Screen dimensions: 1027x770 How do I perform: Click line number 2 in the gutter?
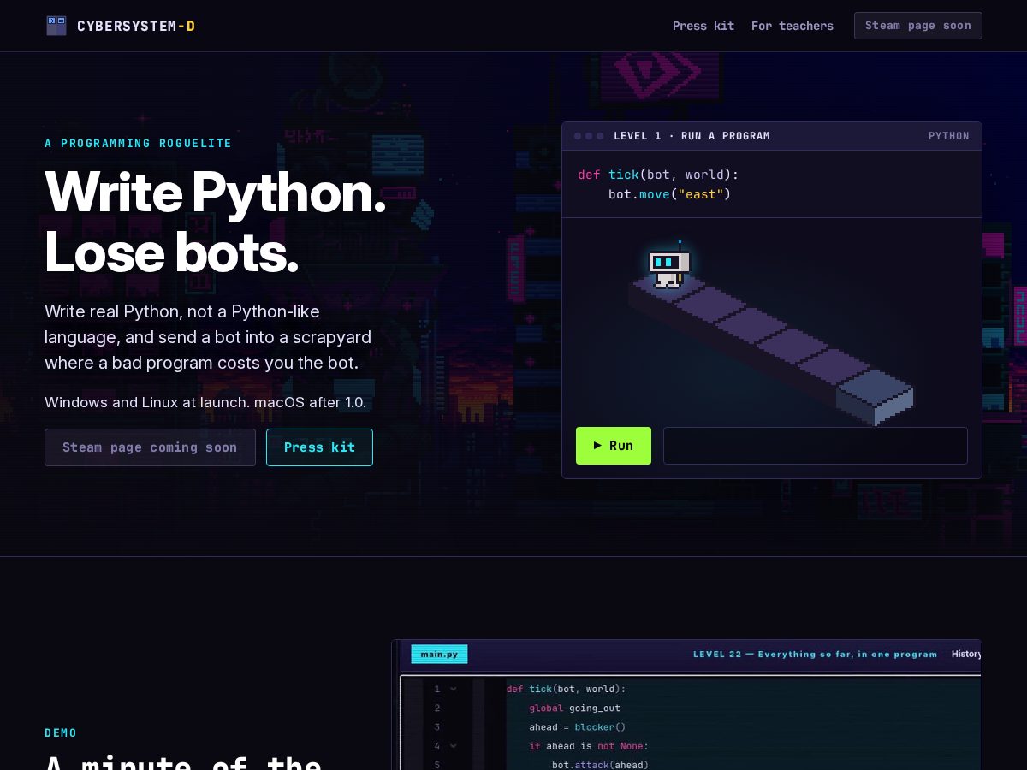436,708
